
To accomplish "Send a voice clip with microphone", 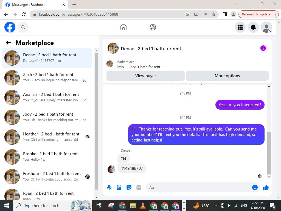I will [109, 187].
